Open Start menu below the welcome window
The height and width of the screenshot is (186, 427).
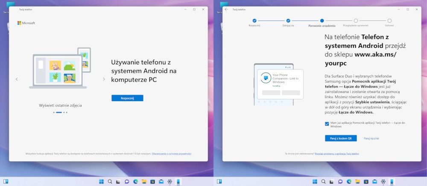tap(101, 182)
